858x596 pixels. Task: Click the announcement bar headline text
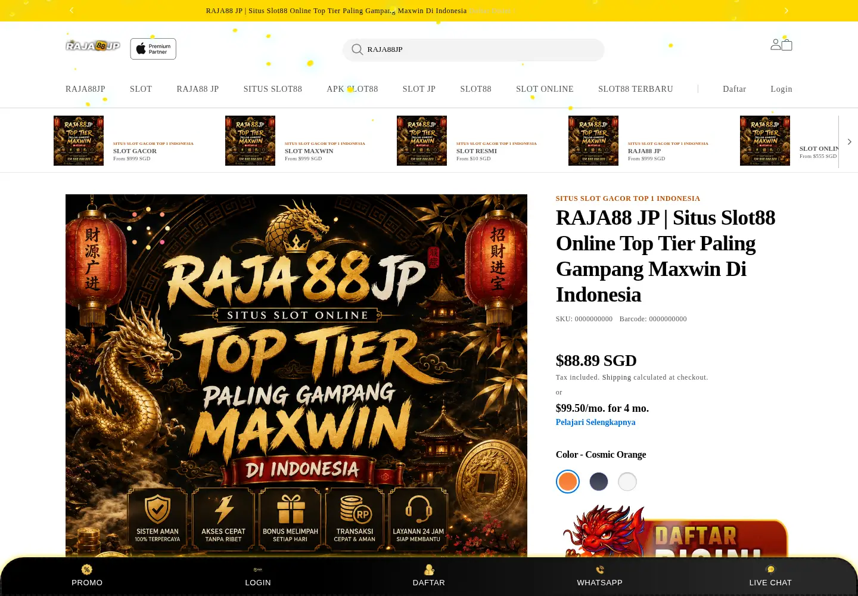[336, 11]
